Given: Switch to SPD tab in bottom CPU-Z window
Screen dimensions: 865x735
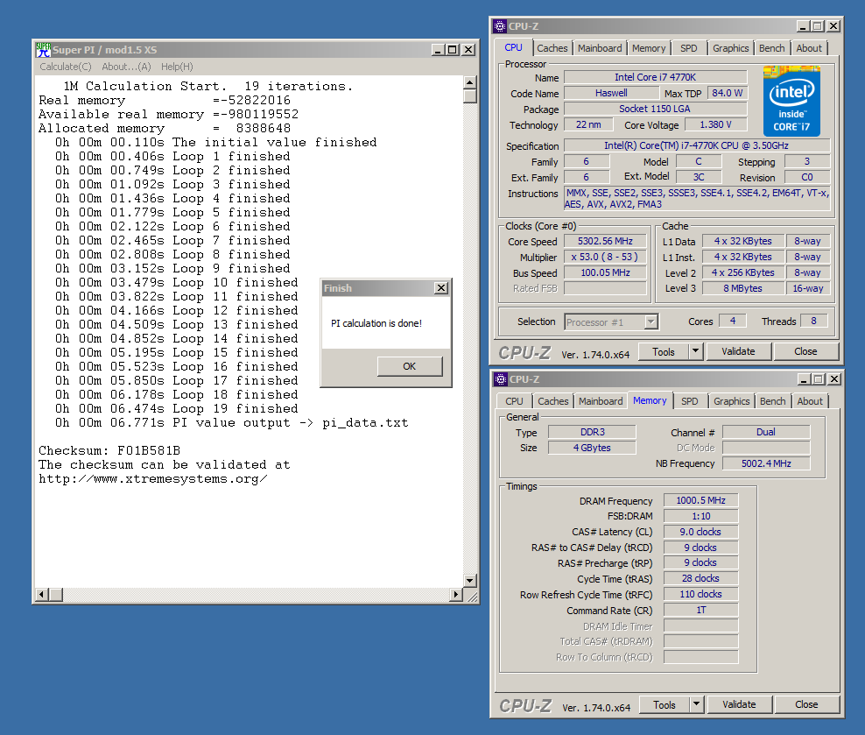Looking at the screenshot, I should click(690, 402).
